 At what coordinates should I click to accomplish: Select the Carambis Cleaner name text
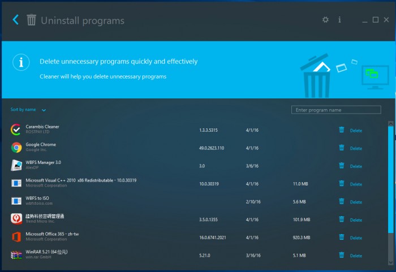[x=42, y=127]
